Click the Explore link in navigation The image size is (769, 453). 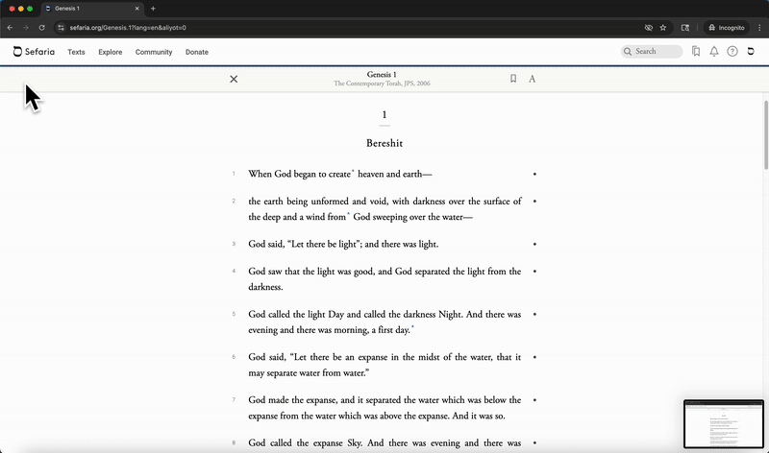click(111, 52)
